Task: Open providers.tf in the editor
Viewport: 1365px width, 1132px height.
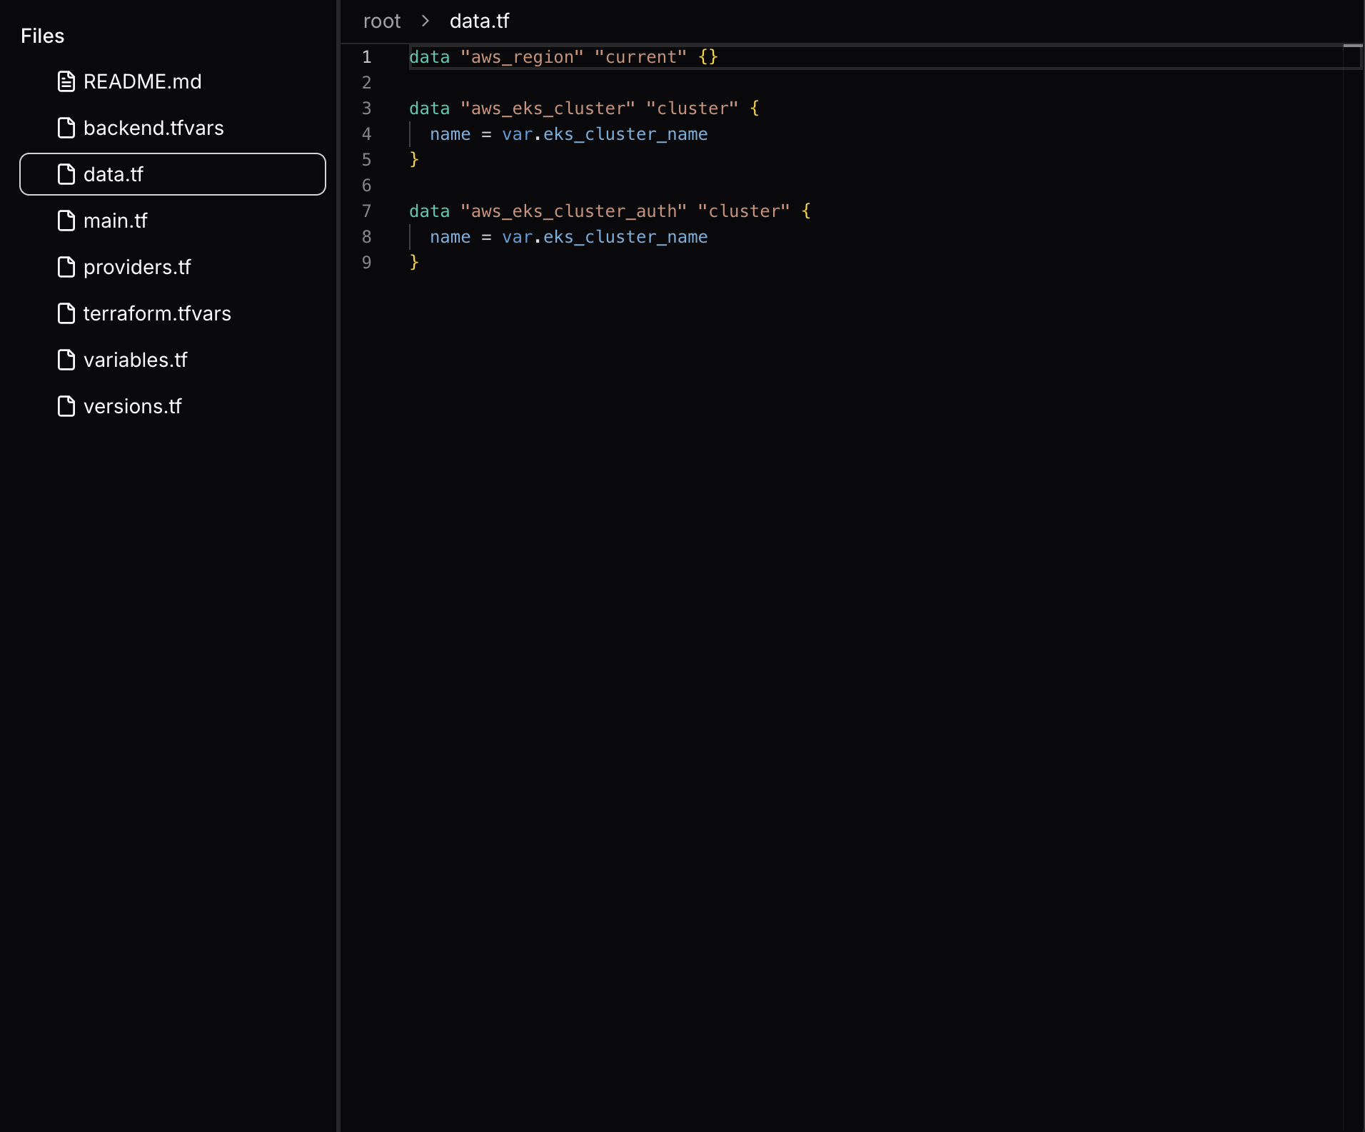Action: click(x=173, y=267)
